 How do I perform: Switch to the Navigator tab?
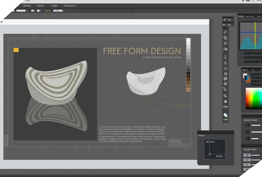coord(241,16)
